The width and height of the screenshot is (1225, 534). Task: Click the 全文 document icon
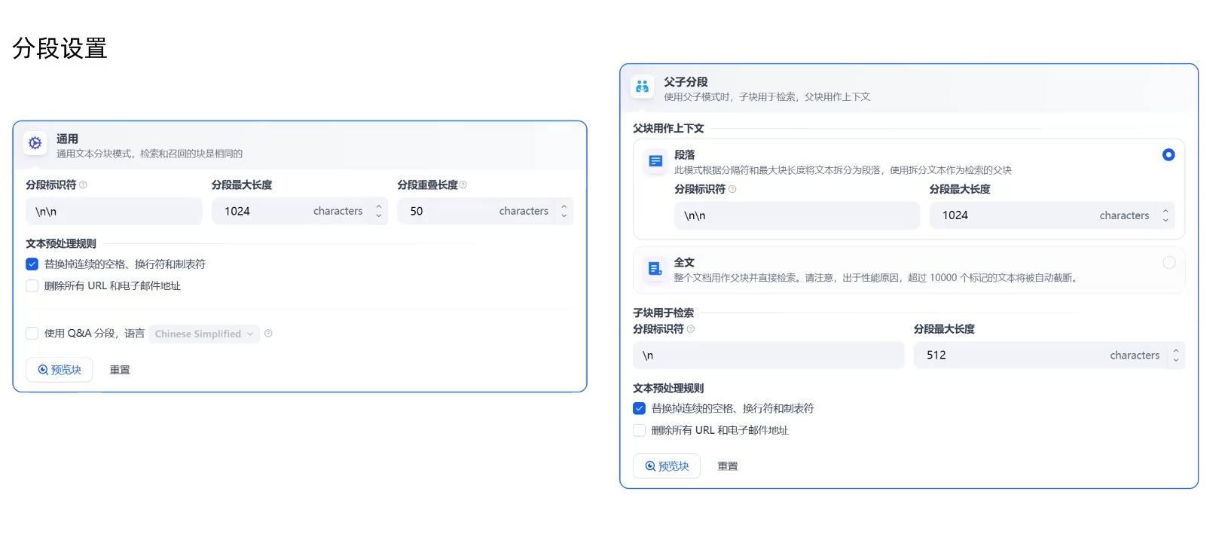pyautogui.click(x=655, y=269)
